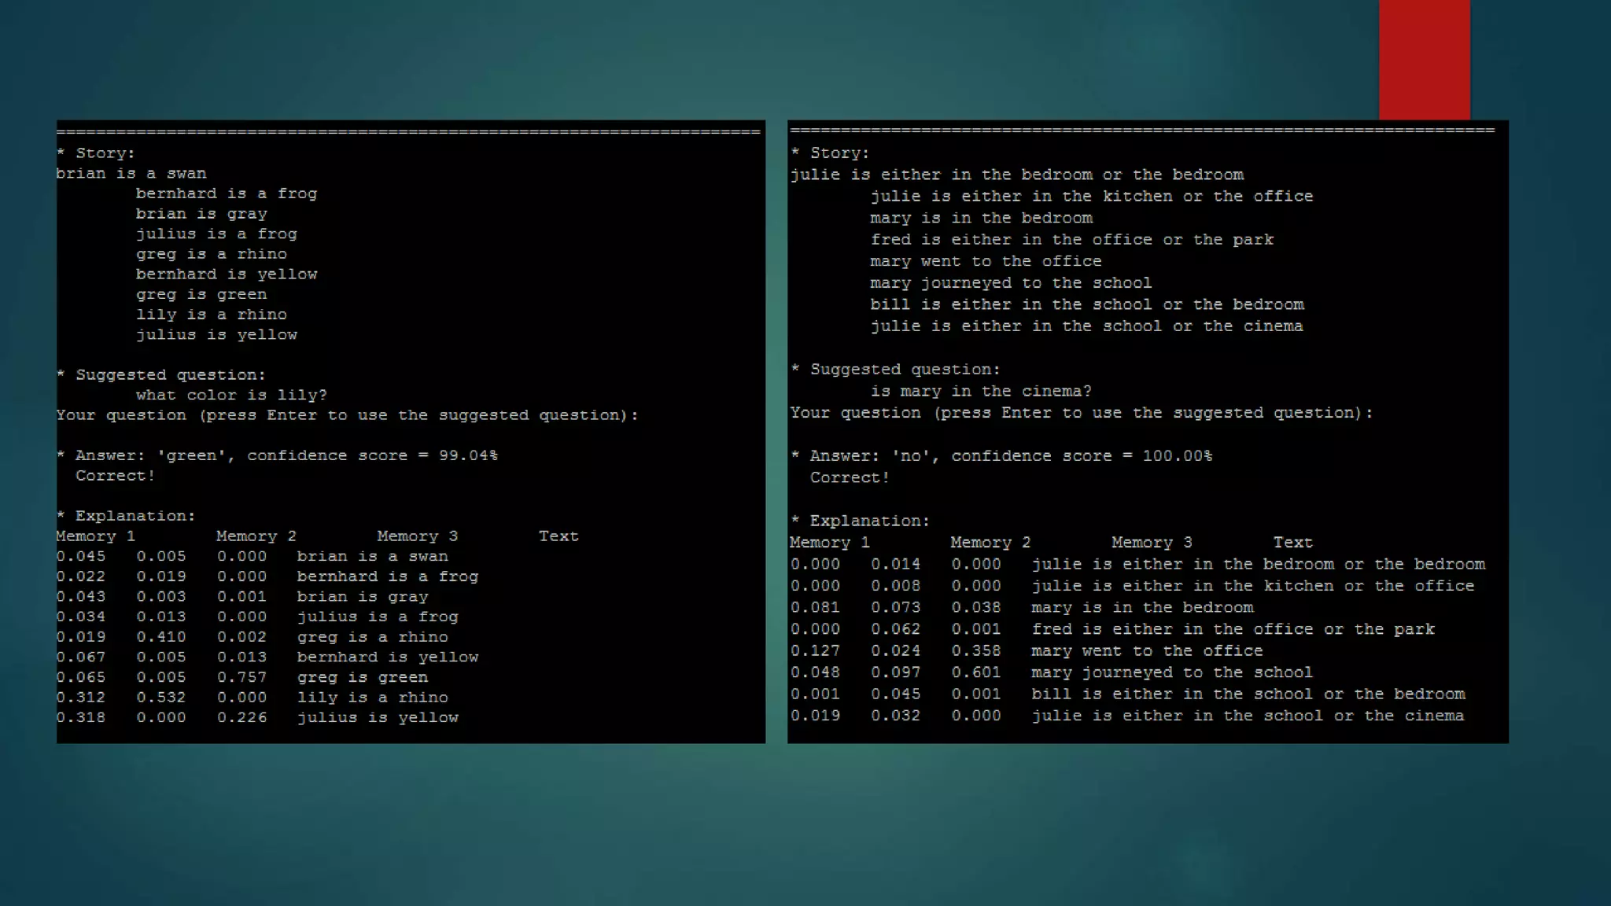Click 'Memory 3' header in right table
The height and width of the screenshot is (906, 1611).
click(1151, 543)
